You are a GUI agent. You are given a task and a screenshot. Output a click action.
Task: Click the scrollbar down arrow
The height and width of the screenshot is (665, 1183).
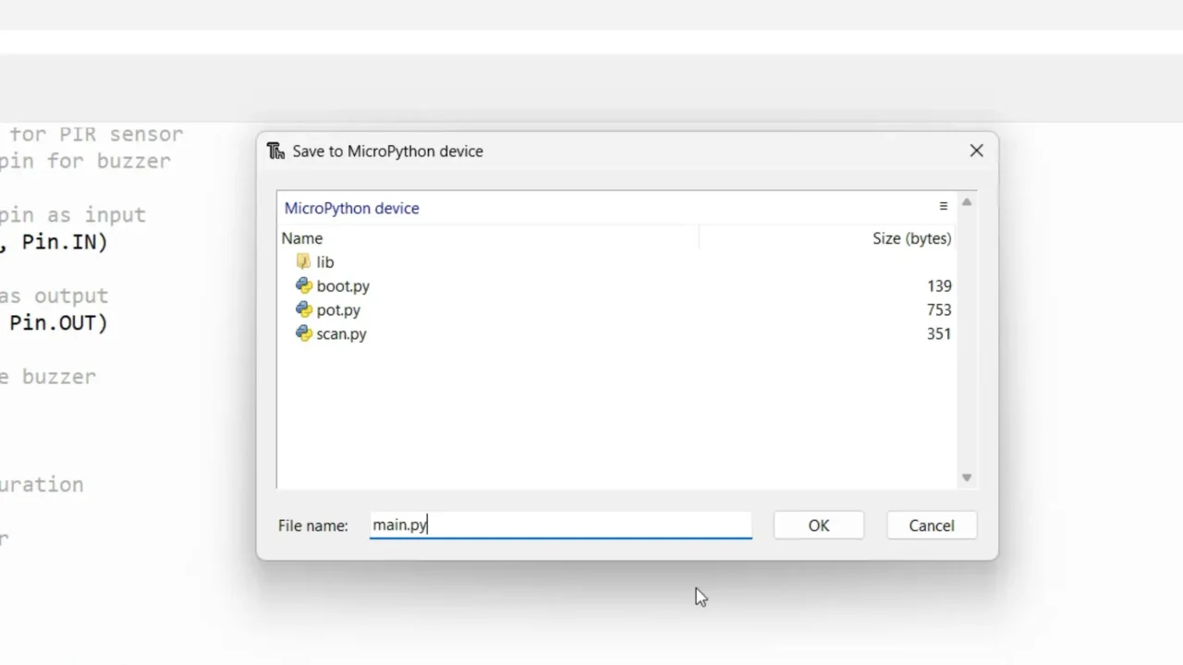coord(967,478)
